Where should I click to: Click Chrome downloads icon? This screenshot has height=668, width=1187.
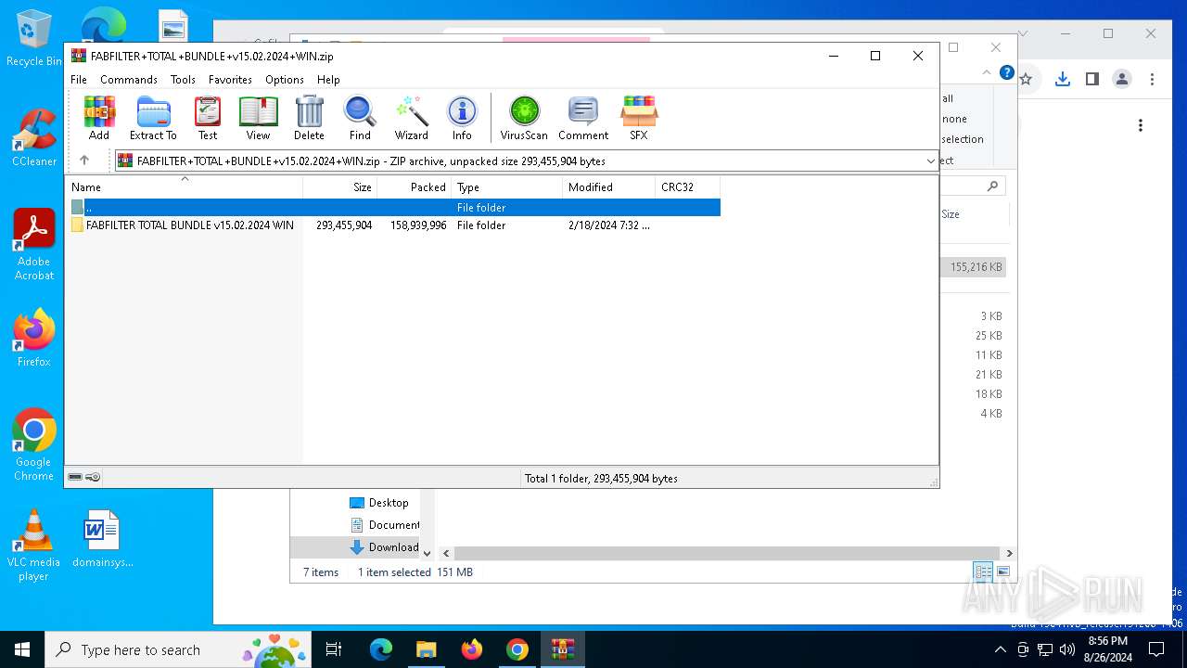click(1063, 80)
